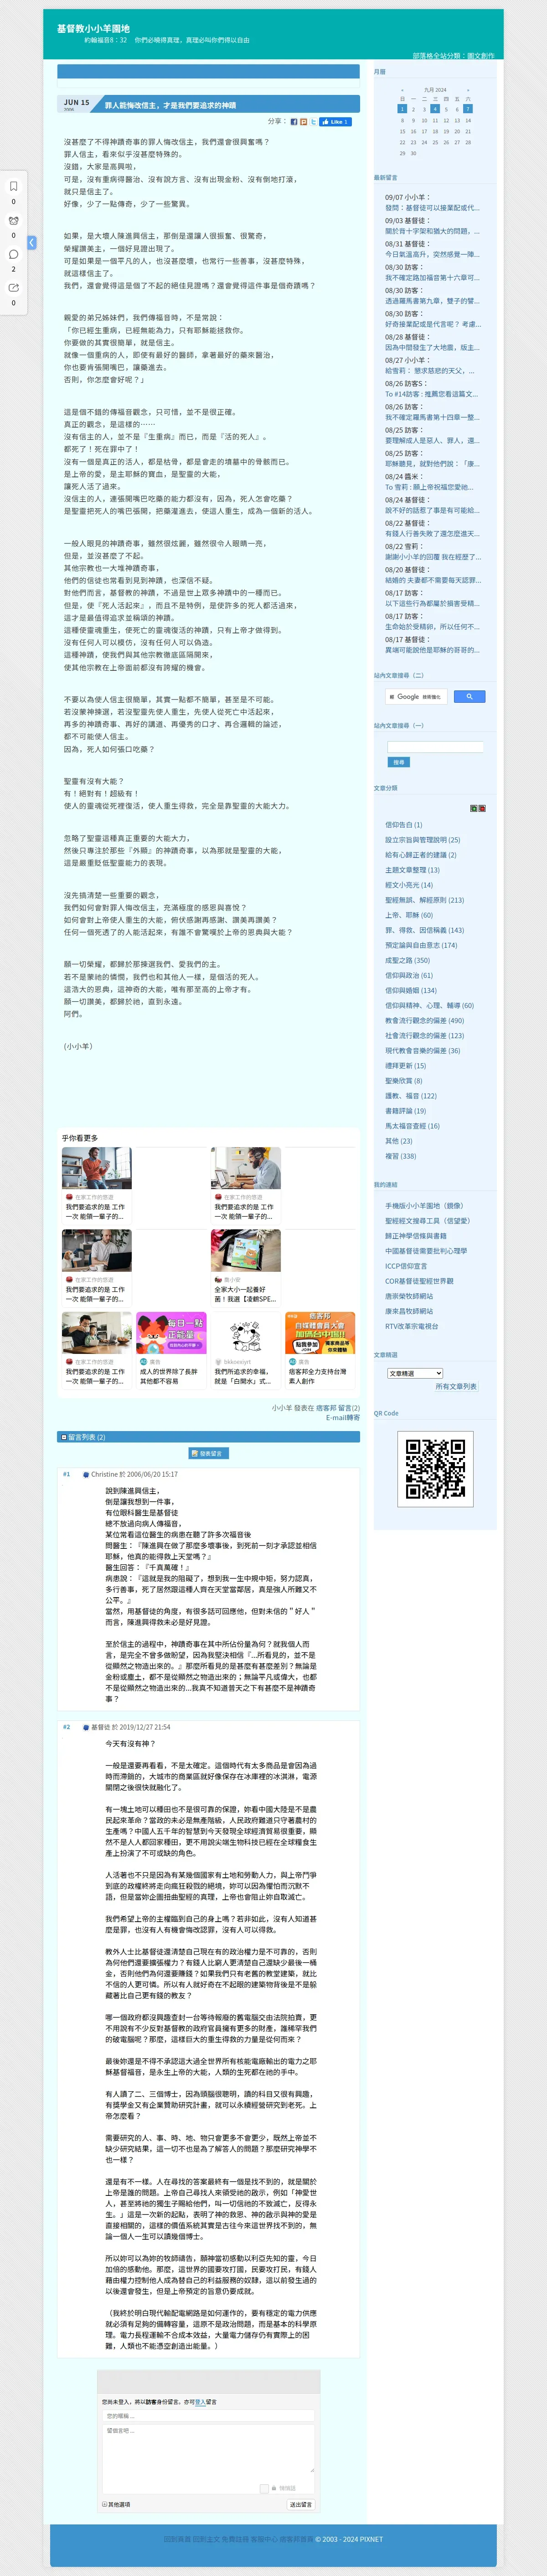Viewport: 547px width, 2576px height.
Task: Open link ICCP信仰宣言
Action: [x=405, y=1266]
